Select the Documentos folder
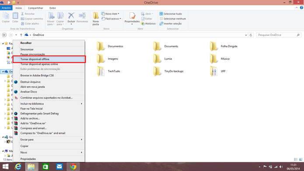This screenshot has width=304, height=171. (110, 46)
